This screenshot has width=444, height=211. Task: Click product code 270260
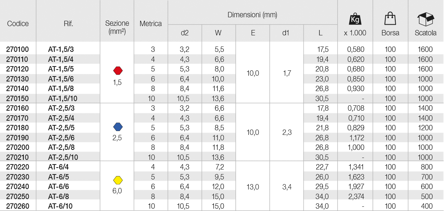click(18, 206)
